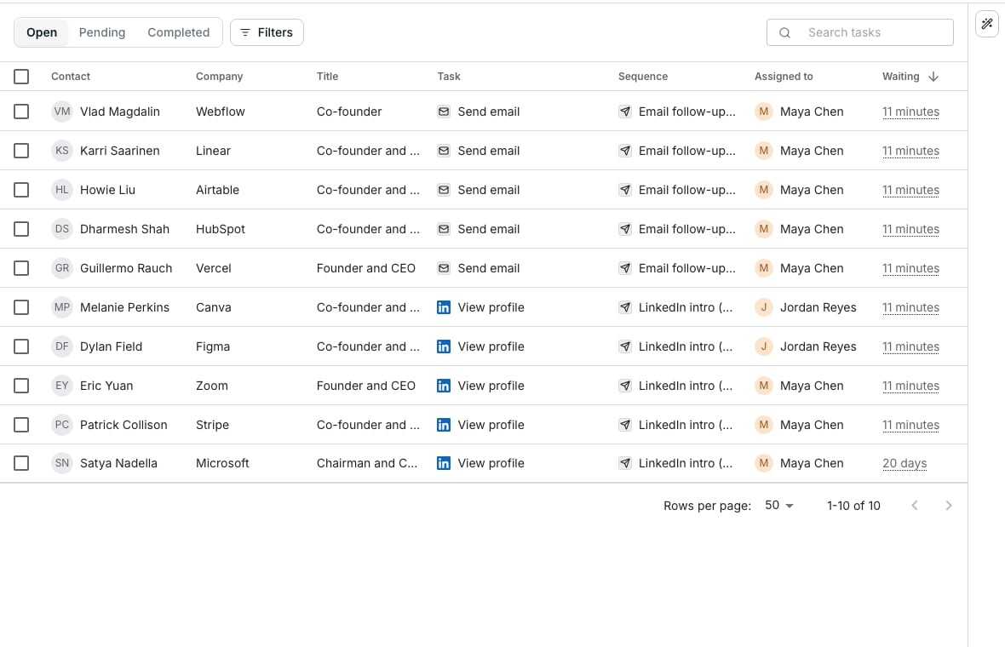Click the KS avatar for Karri Saarinen
Image resolution: width=1005 pixels, height=647 pixels.
pyautogui.click(x=62, y=151)
